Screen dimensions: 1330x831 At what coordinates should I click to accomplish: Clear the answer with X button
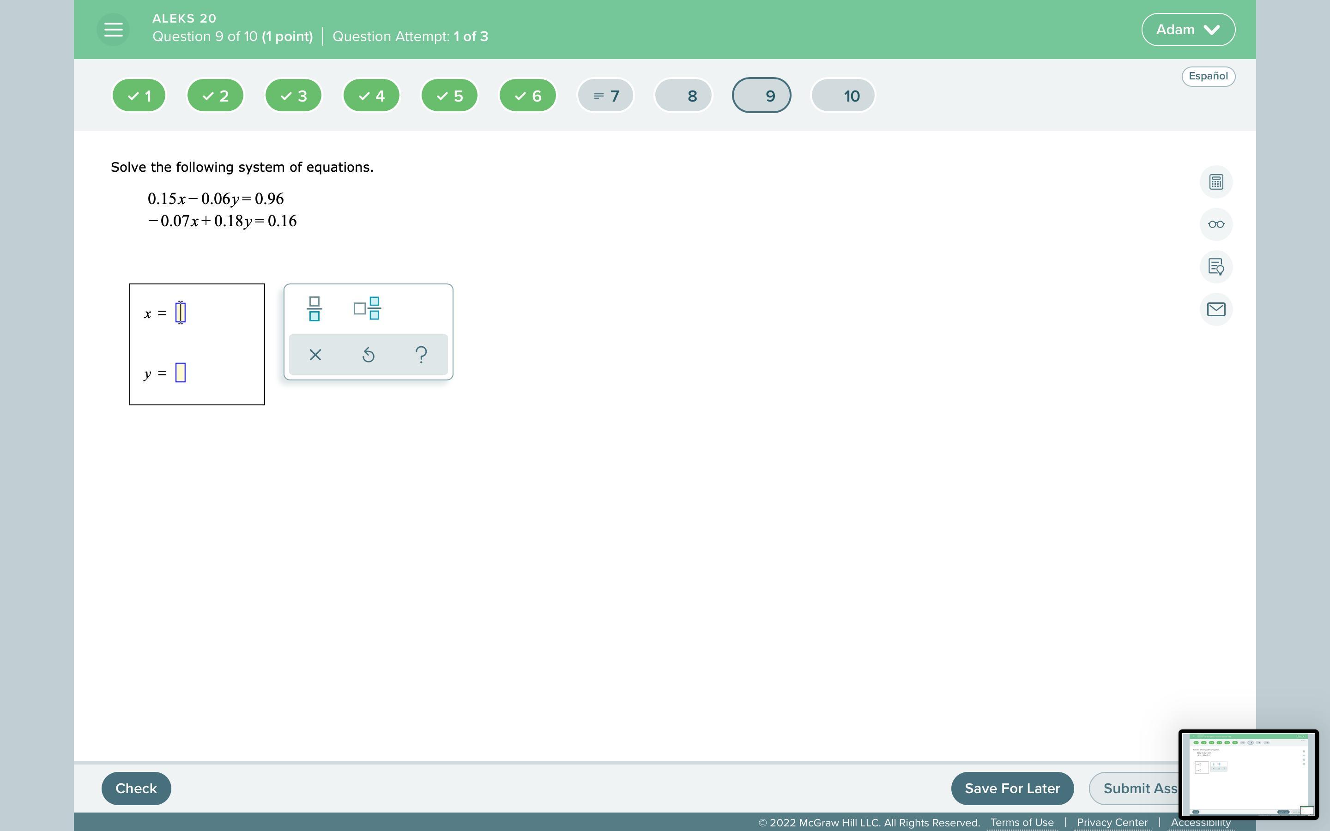pos(315,355)
